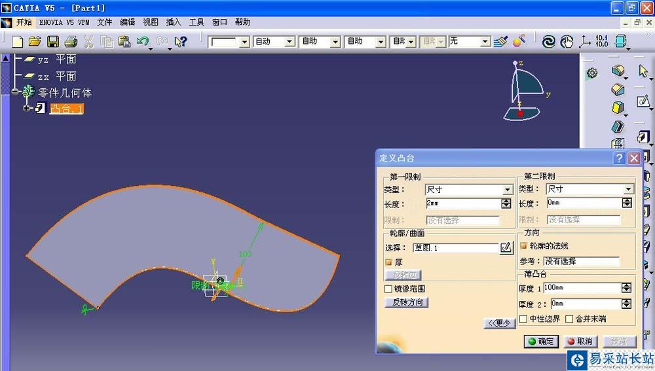Open the 工具 menu
Viewport: 655px width, 371px height.
[196, 22]
